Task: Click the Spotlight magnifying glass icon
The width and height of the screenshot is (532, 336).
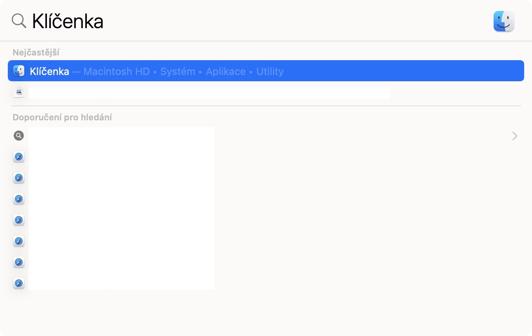Action: tap(18, 21)
